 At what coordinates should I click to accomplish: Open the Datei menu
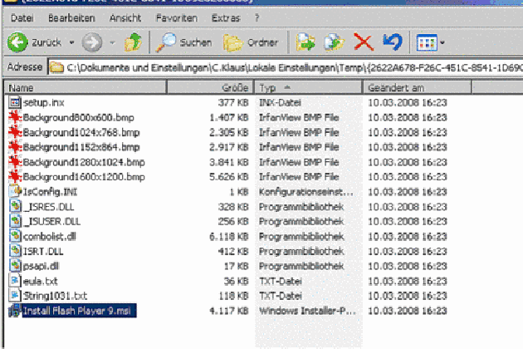click(23, 17)
